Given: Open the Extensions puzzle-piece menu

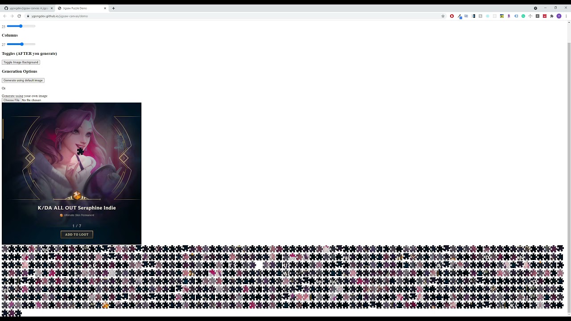Looking at the screenshot, I should (x=552, y=16).
